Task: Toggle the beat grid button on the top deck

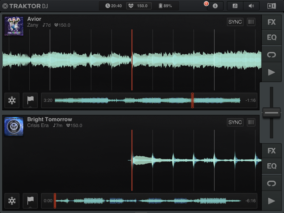Action: tap(251, 22)
